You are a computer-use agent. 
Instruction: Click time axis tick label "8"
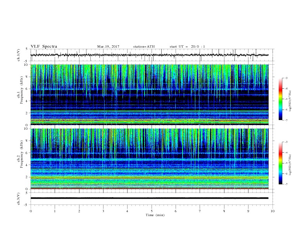click(x=224, y=211)
